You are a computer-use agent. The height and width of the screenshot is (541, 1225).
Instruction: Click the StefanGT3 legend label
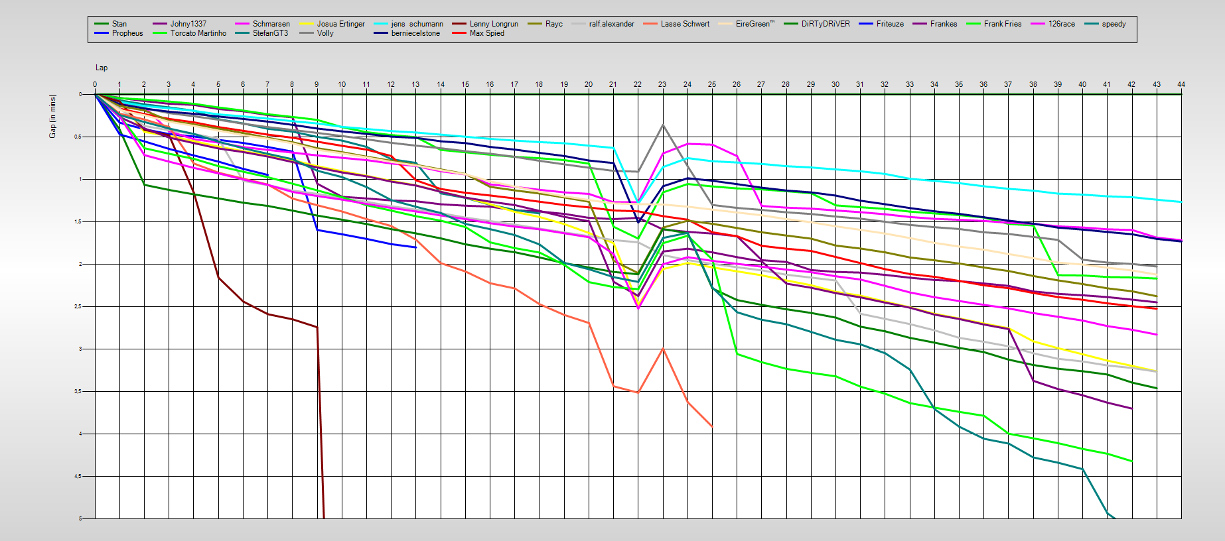271,33
